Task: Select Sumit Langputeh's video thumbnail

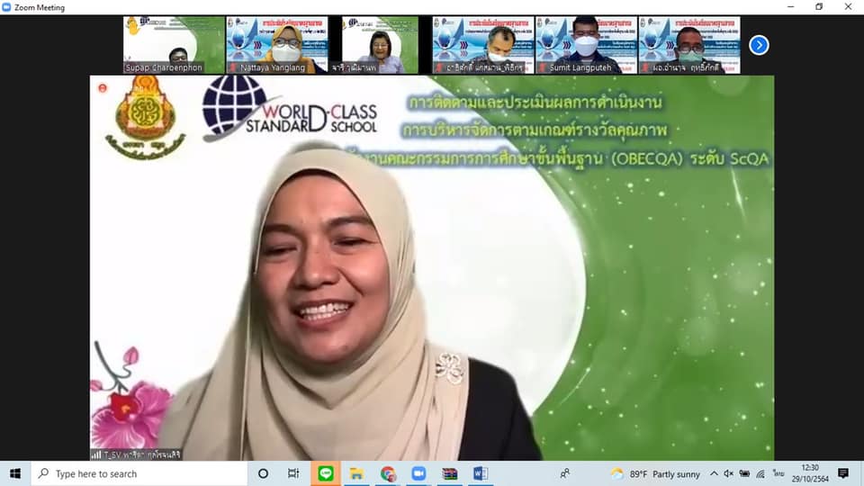Action: [586, 45]
